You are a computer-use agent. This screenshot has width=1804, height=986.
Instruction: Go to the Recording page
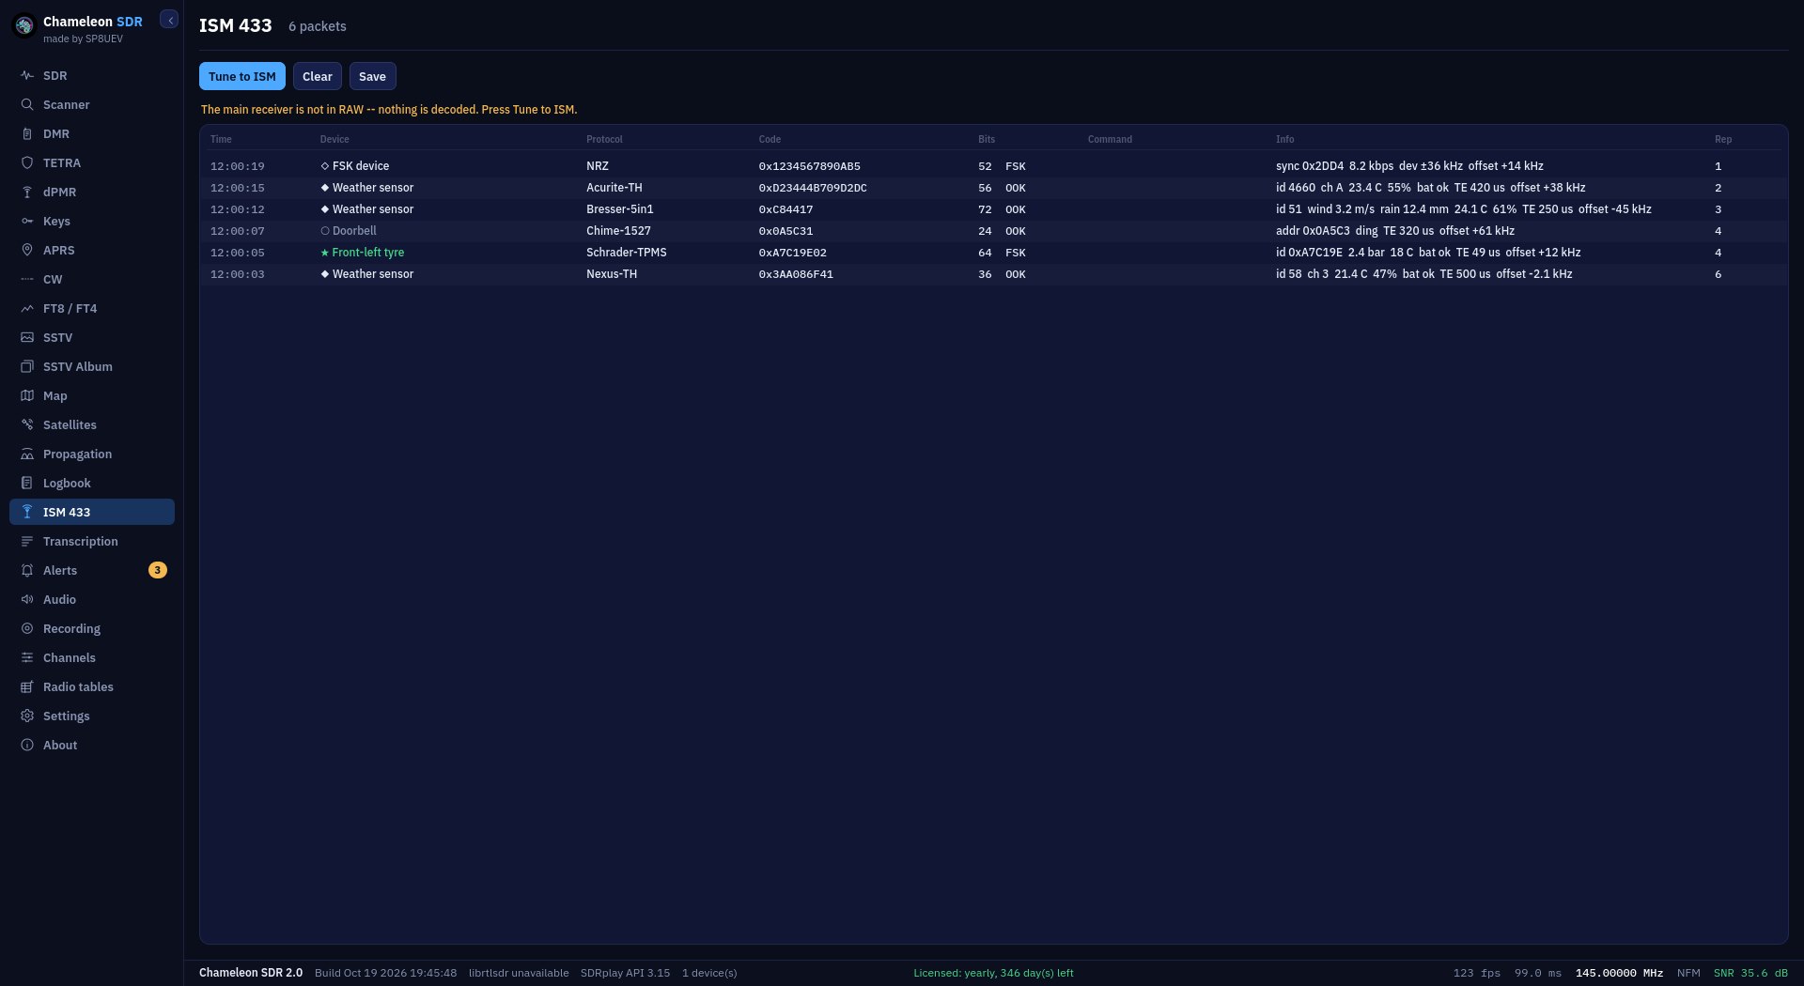point(92,628)
